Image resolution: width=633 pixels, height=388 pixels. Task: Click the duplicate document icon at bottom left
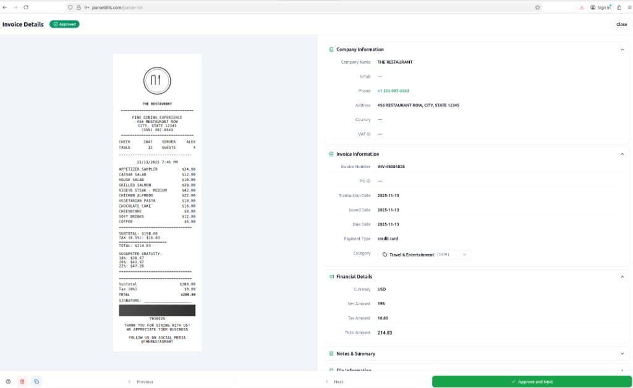click(x=36, y=381)
